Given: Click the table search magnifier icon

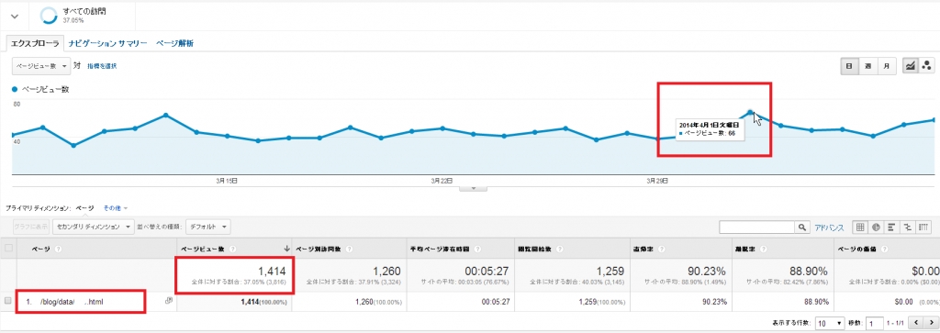Looking at the screenshot, I should click(802, 228).
